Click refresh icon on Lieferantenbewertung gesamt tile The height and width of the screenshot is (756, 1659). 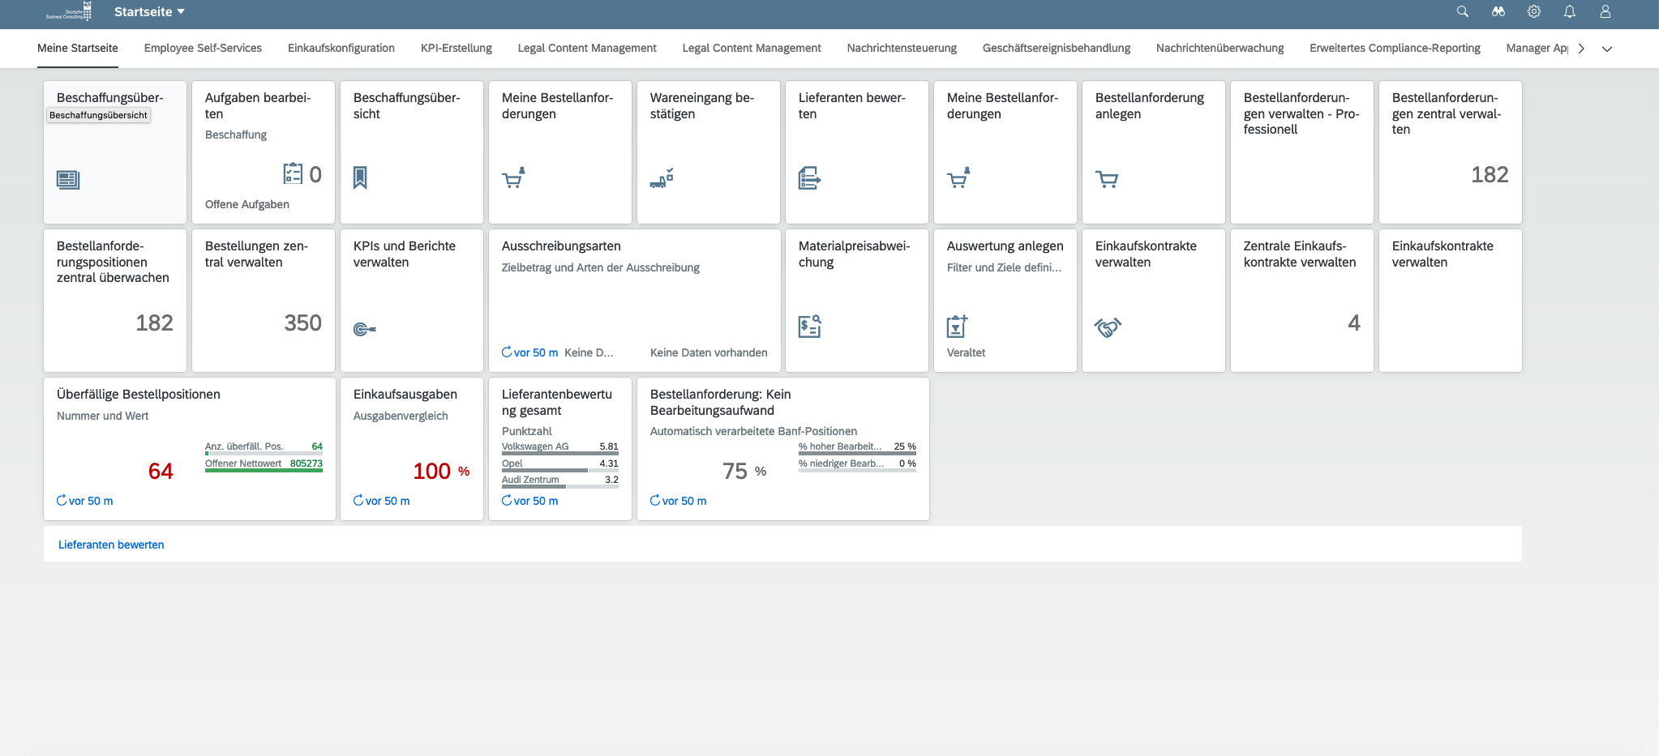[507, 500]
